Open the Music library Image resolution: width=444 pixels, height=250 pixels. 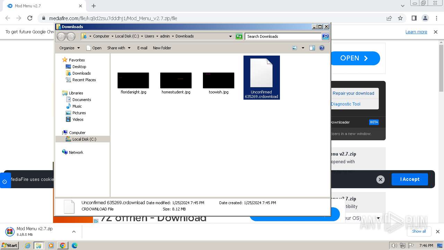(x=77, y=106)
